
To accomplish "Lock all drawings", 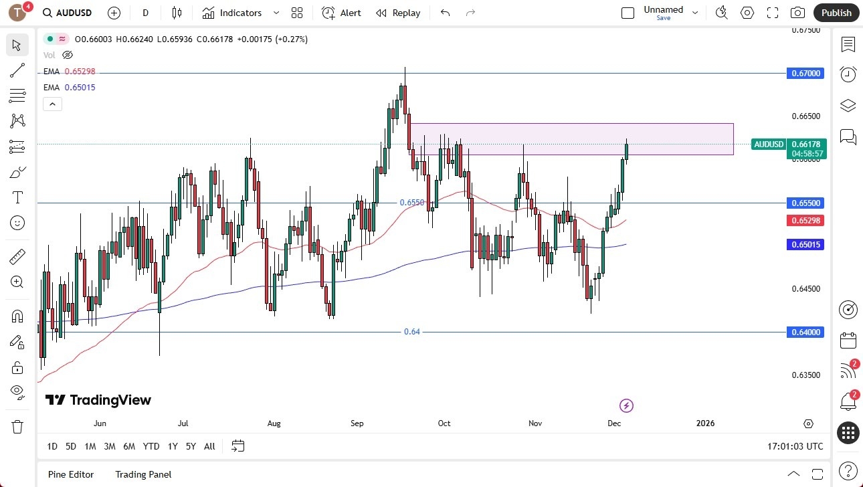I will click(17, 367).
